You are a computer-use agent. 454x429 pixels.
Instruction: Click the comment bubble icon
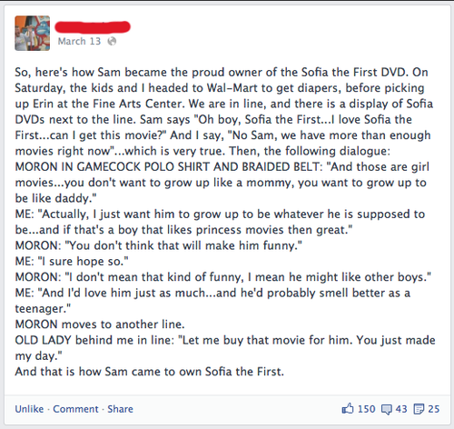[x=387, y=409]
